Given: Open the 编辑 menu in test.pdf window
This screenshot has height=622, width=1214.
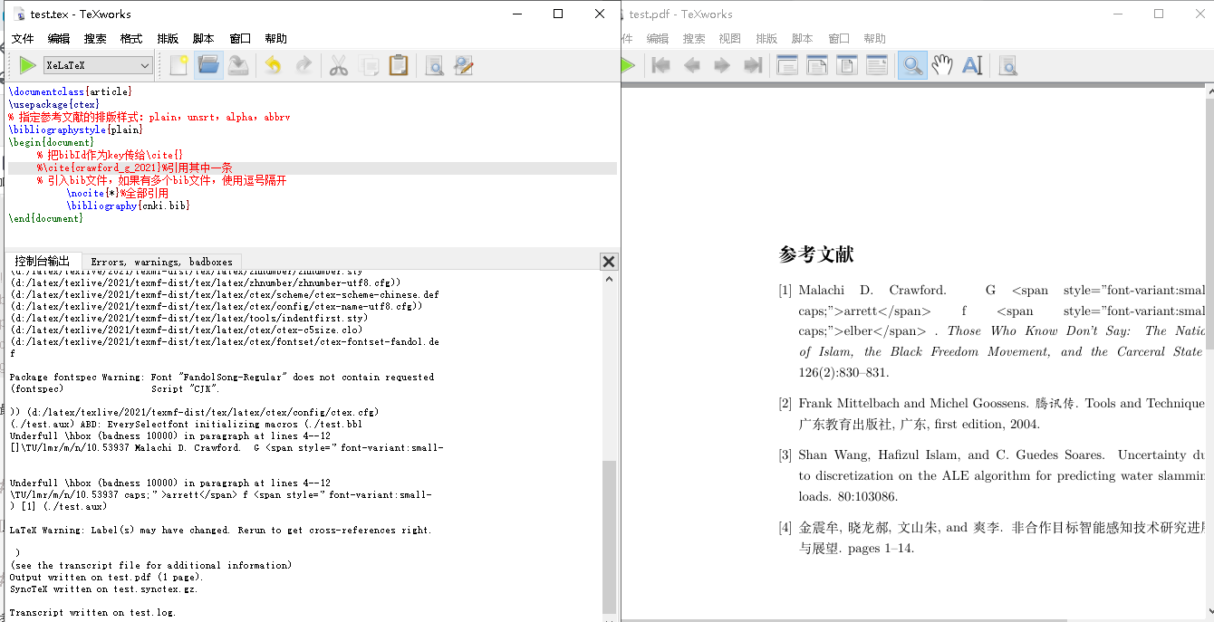Looking at the screenshot, I should [658, 39].
